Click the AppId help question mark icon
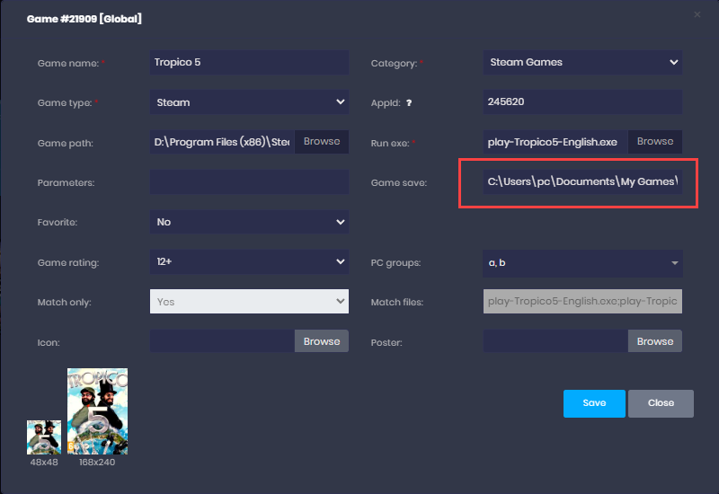The image size is (719, 494). tap(409, 103)
